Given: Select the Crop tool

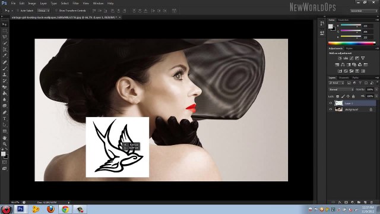Looking at the screenshot, I should click(x=5, y=49).
